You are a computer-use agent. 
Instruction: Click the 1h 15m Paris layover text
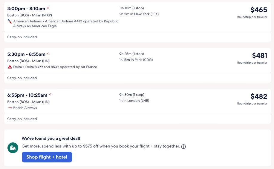pos(136,60)
